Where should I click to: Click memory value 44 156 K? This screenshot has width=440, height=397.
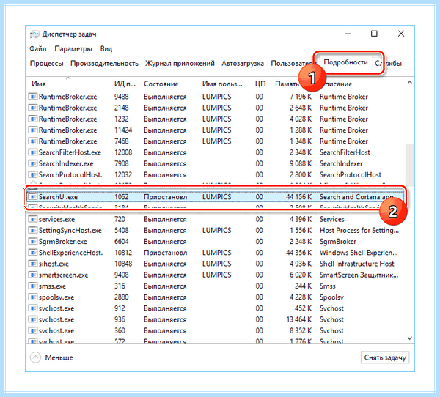[x=299, y=197]
